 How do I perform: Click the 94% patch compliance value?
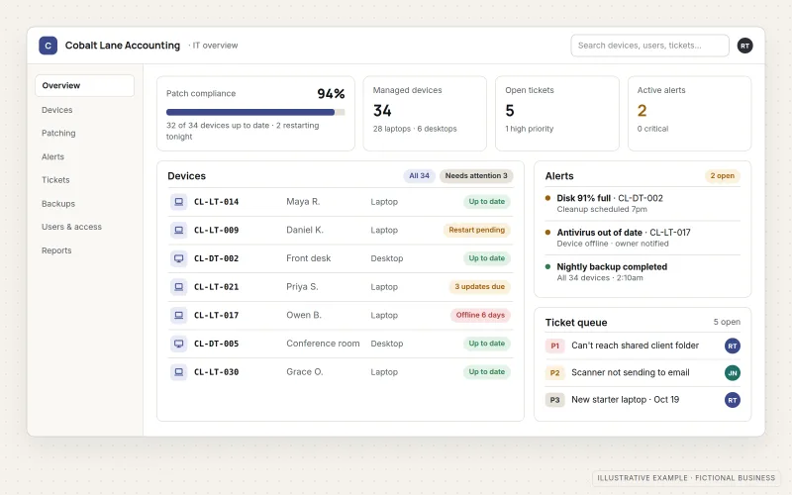tap(331, 93)
